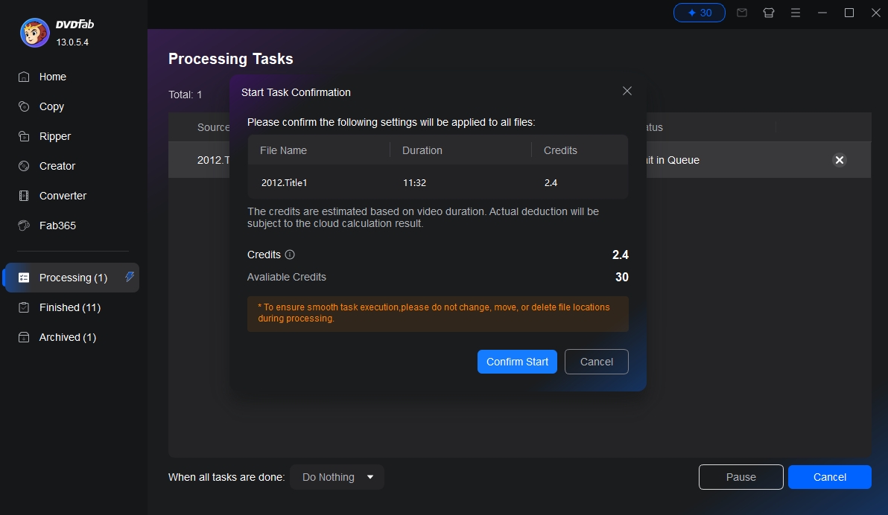Expand the Do Nothing dropdown
888x515 pixels.
pyautogui.click(x=337, y=477)
